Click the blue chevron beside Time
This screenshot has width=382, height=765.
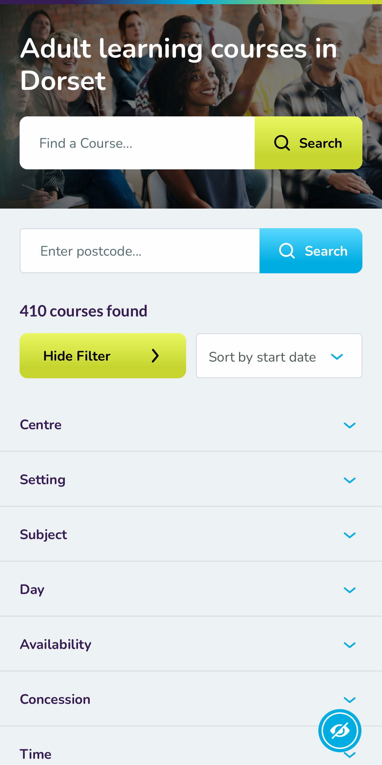[350, 755]
